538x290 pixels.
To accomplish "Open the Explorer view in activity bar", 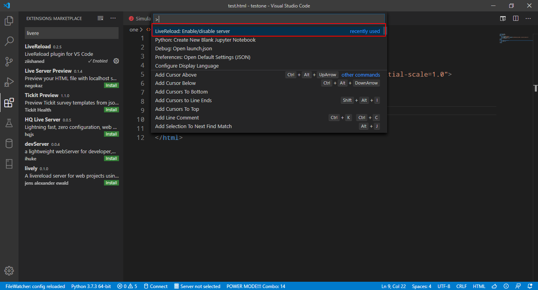I will click(9, 20).
